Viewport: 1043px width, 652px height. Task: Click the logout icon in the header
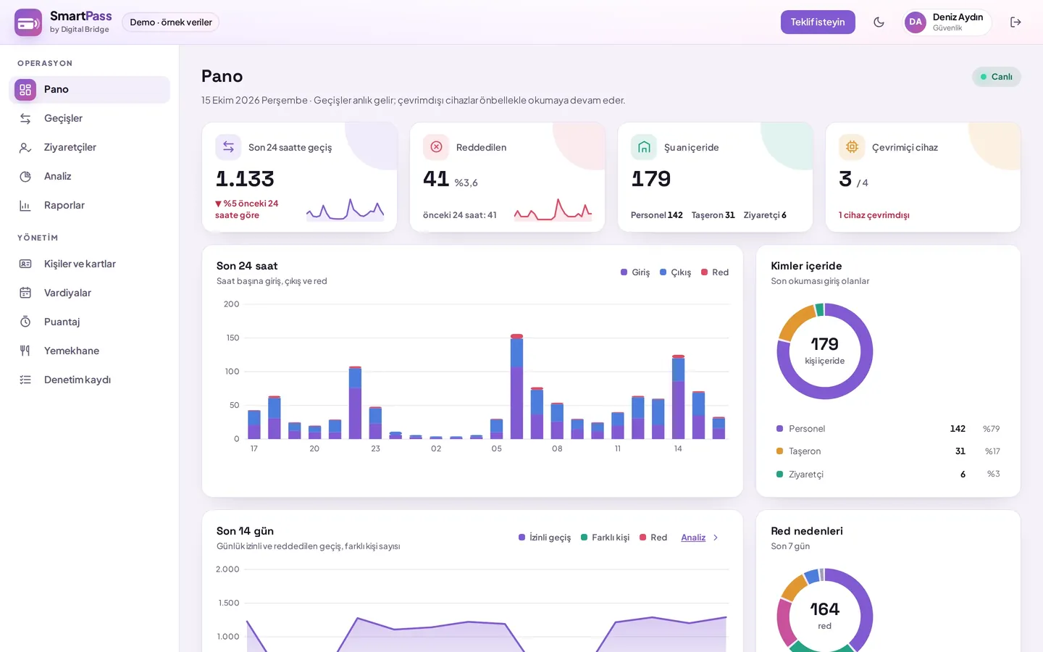point(1015,22)
